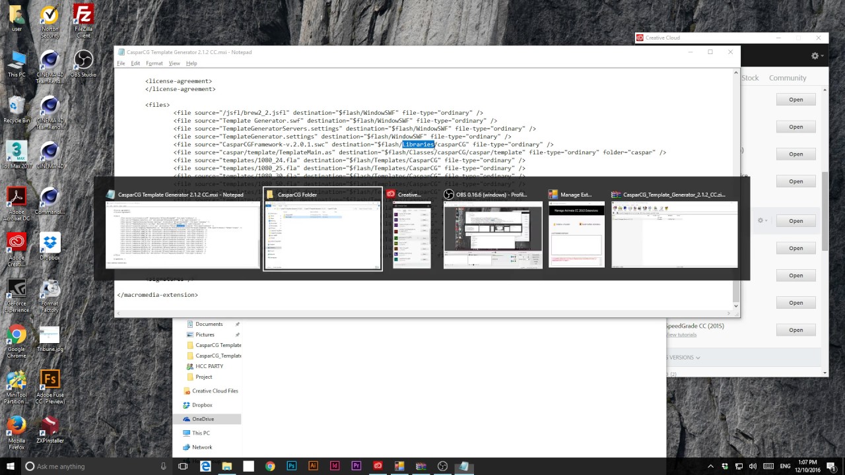Open the Adobe Acrobat DC desktop icon
This screenshot has width=845, height=475.
17,203
